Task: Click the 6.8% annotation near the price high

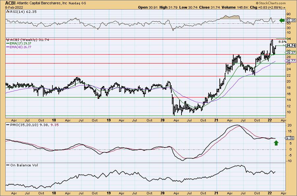Action: pos(282,42)
